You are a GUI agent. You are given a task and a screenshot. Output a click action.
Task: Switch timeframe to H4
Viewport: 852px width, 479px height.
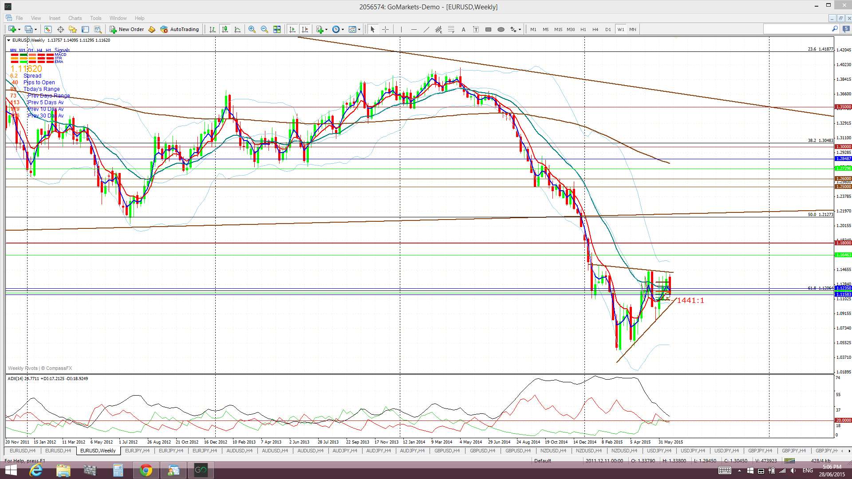tap(595, 29)
